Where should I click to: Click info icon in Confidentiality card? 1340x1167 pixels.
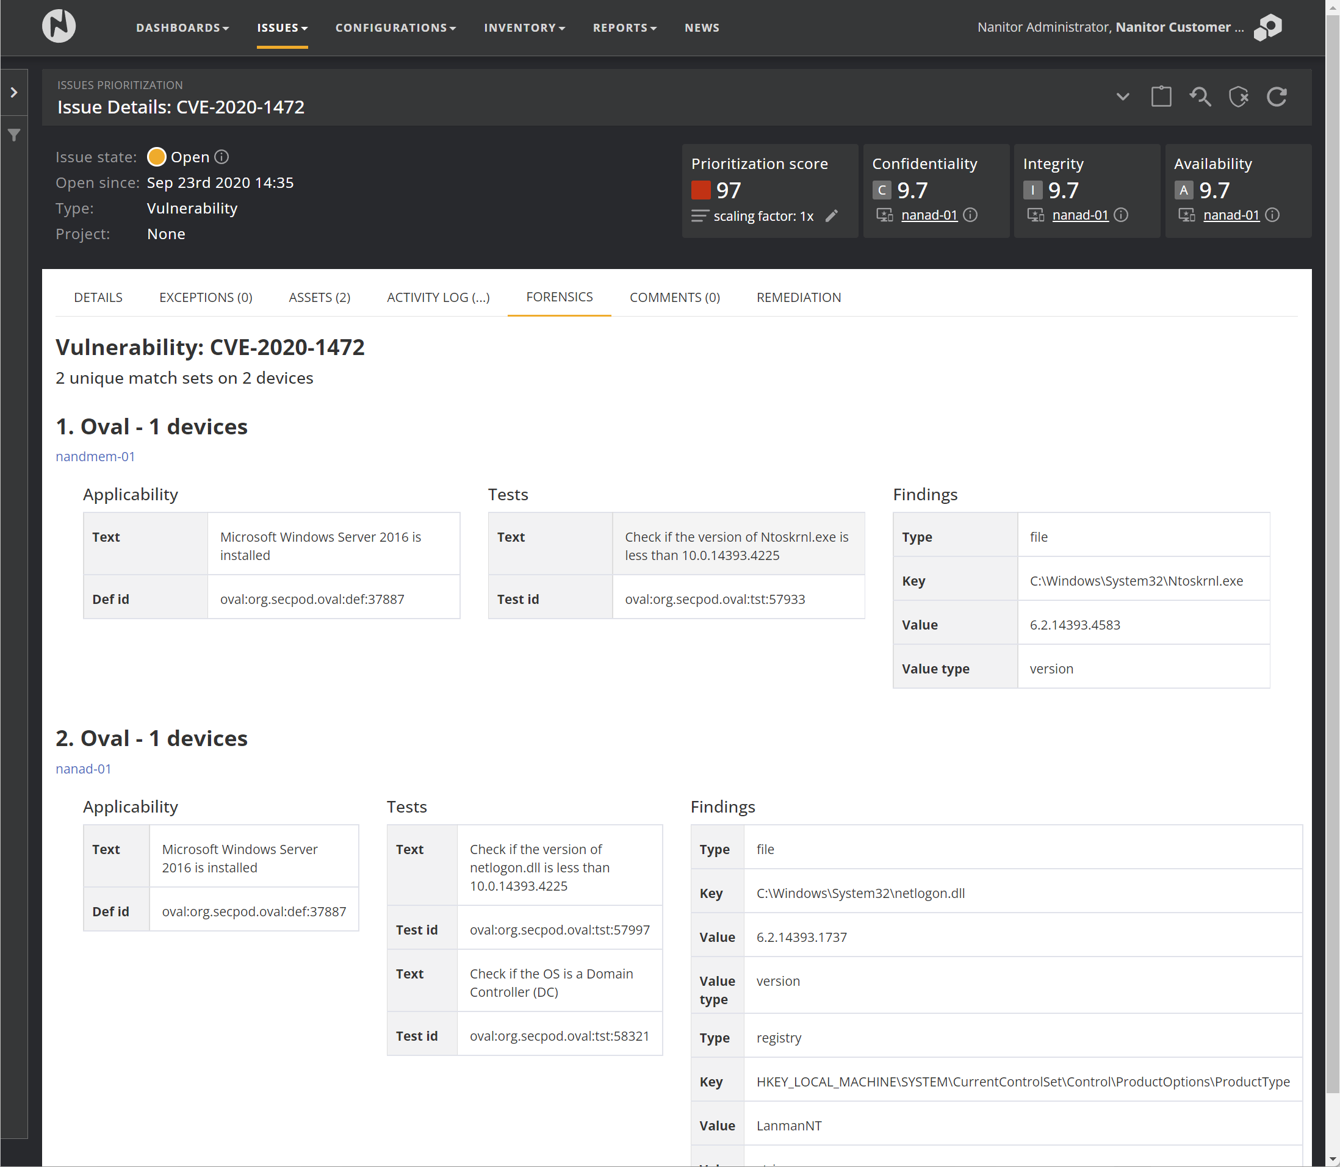pyautogui.click(x=970, y=215)
